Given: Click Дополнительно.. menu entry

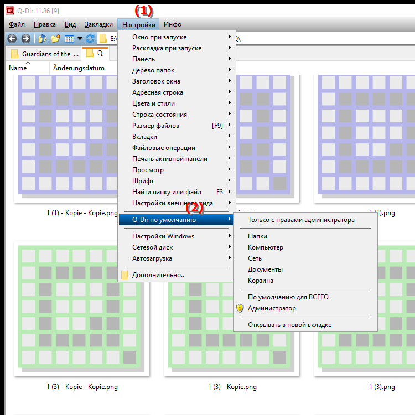Looking at the screenshot, I should pyautogui.click(x=176, y=275).
